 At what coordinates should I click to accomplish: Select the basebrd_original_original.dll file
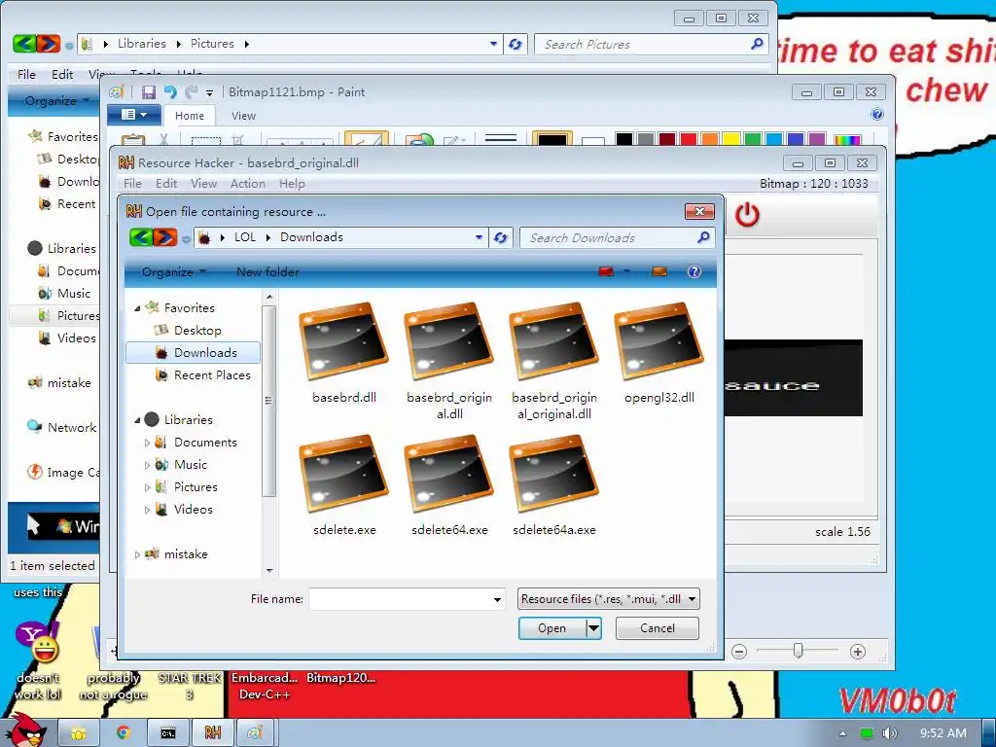pyautogui.click(x=553, y=360)
